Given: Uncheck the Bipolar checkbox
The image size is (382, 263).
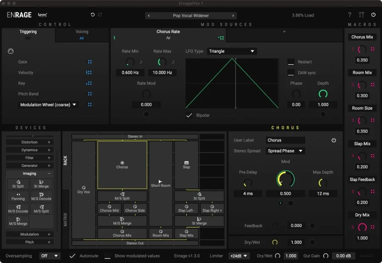Looking at the screenshot, I should click(x=189, y=115).
